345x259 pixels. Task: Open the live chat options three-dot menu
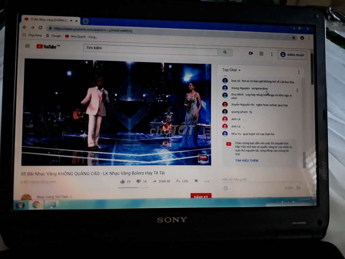tap(298, 72)
